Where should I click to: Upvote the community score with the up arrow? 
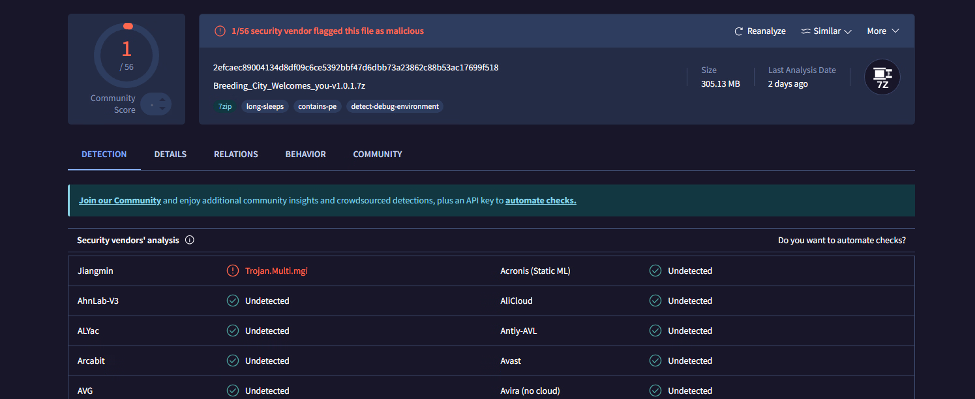pyautogui.click(x=162, y=99)
